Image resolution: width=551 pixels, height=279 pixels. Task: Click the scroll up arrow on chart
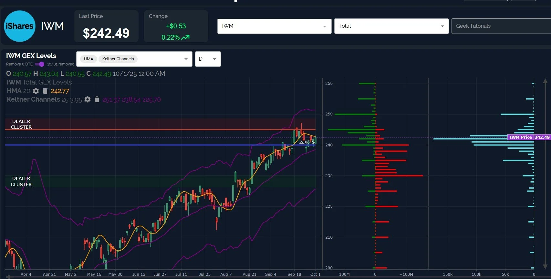pyautogui.click(x=545, y=81)
